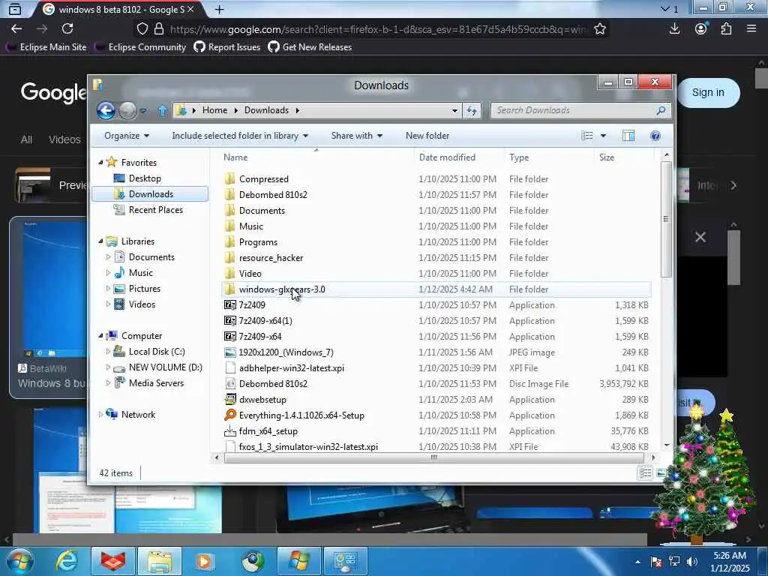Click the horizontal scrollbar in file list
Screen dimensions: 768x576
click(x=434, y=457)
